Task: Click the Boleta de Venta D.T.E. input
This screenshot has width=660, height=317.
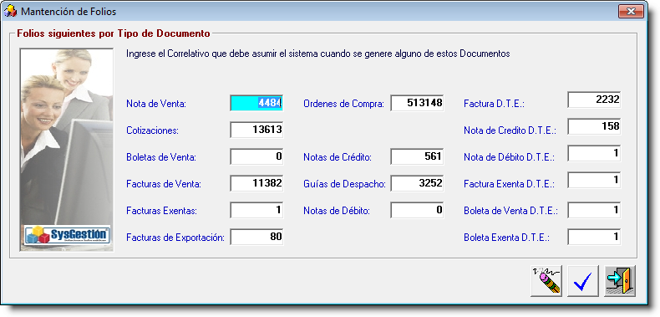Action: pos(594,210)
